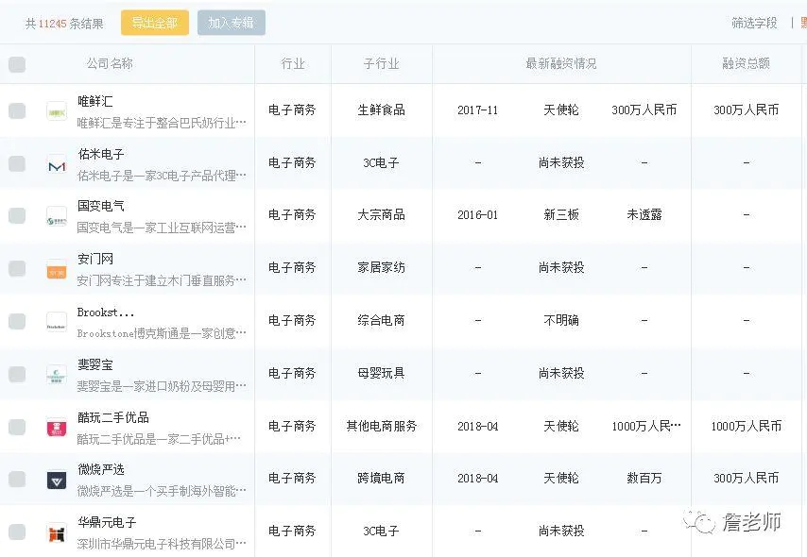Screen dimensions: 807x557
Task: Click the 家居家纺 sub-industry cell
Action: pos(382,268)
